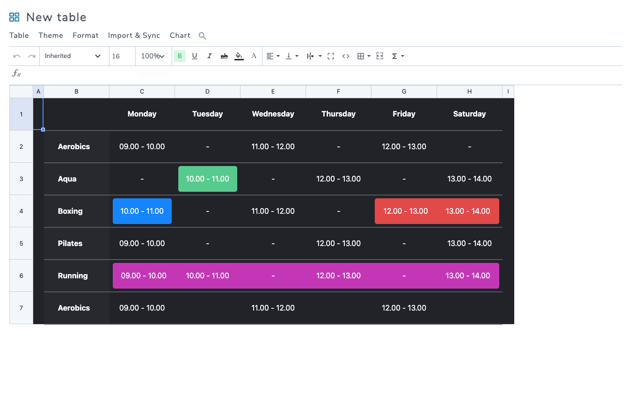Select row 4 header

(x=21, y=211)
